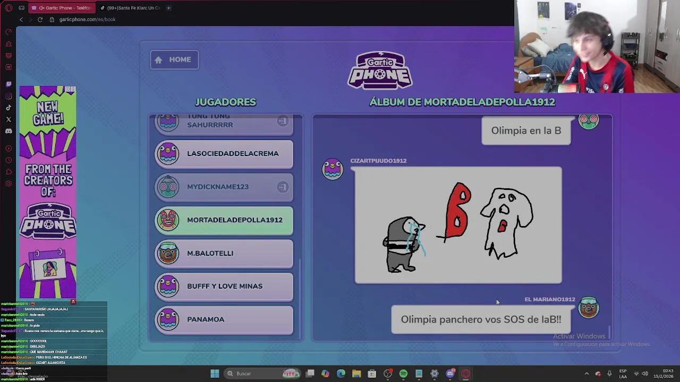Open Microsoft Edge from the taskbar

pyautogui.click(x=341, y=374)
